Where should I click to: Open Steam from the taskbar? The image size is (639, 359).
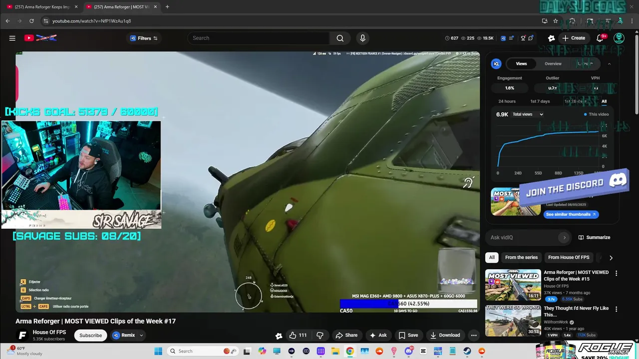click(467, 351)
